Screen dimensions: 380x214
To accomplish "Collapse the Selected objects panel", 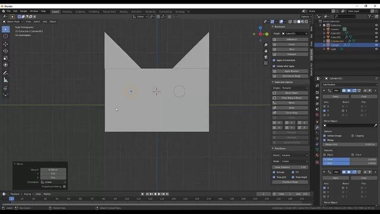I will pyautogui.click(x=273, y=82).
